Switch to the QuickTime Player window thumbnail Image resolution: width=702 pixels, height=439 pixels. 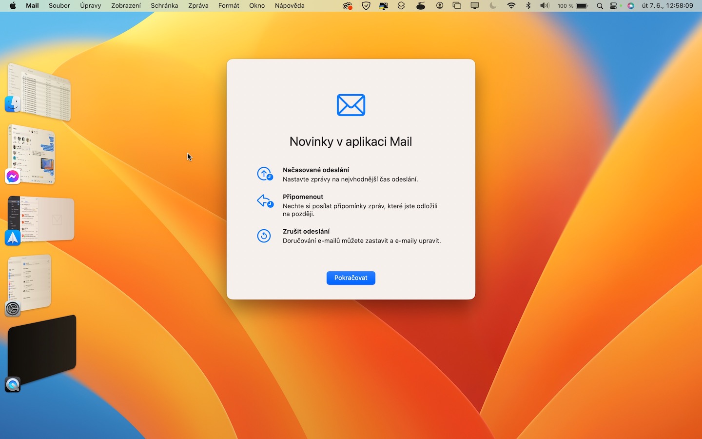click(42, 349)
